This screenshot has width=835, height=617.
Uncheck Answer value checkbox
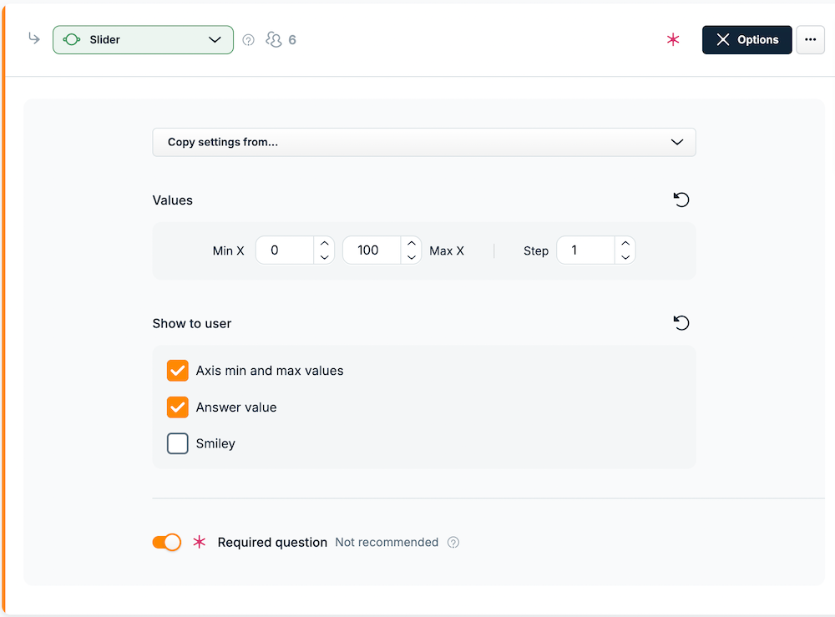click(178, 407)
